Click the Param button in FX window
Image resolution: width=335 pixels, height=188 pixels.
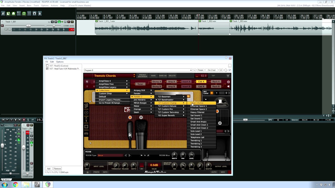pyautogui.click(x=200, y=70)
